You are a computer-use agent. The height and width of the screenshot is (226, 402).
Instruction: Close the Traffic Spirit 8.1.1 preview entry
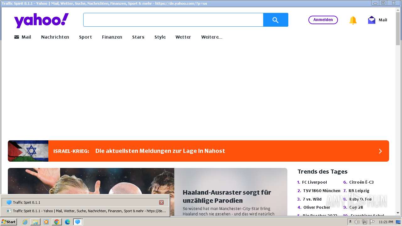click(x=161, y=202)
